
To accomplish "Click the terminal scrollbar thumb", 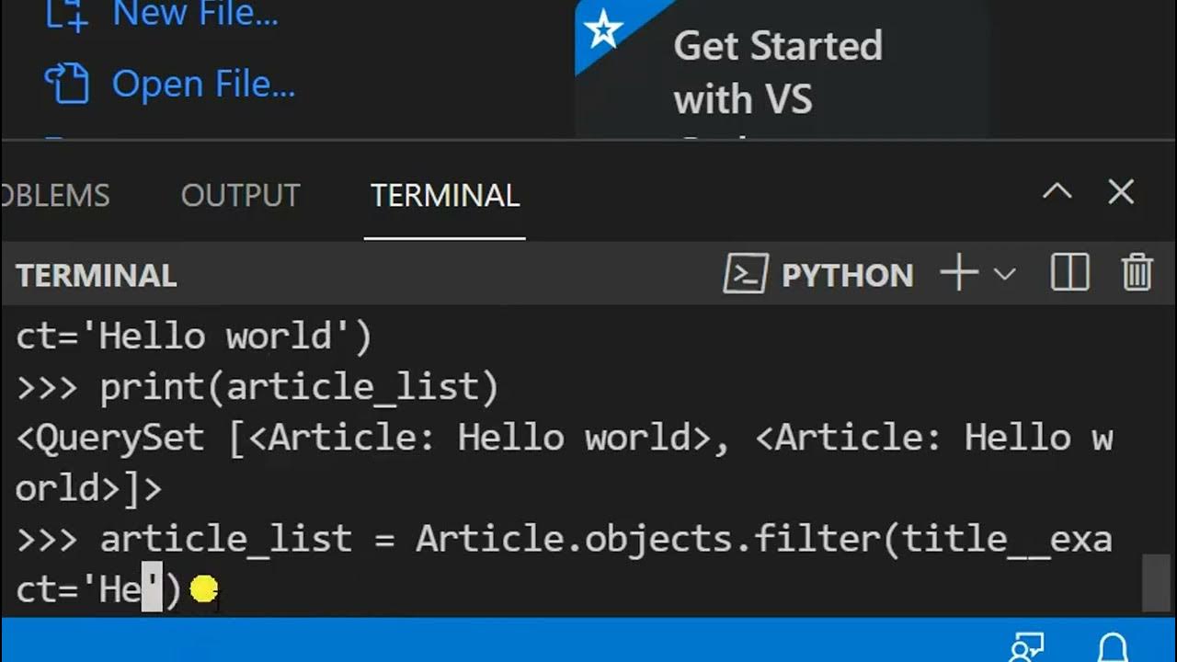I will [1155, 582].
